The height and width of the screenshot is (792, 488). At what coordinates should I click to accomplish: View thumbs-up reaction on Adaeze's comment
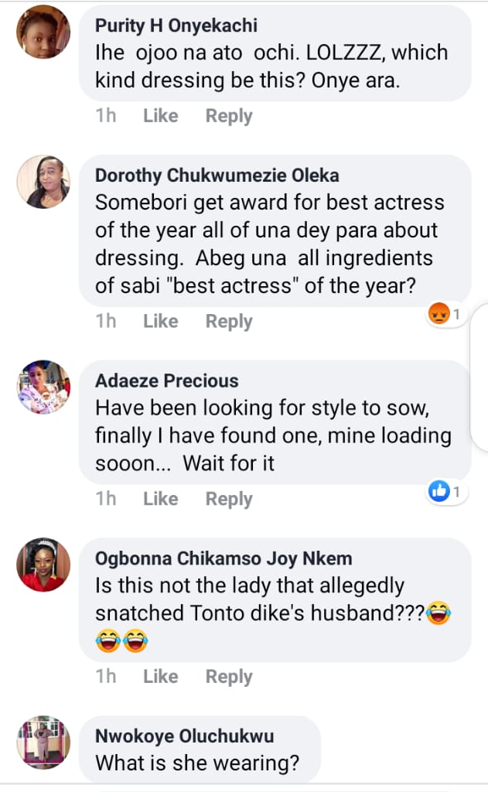[x=446, y=492]
